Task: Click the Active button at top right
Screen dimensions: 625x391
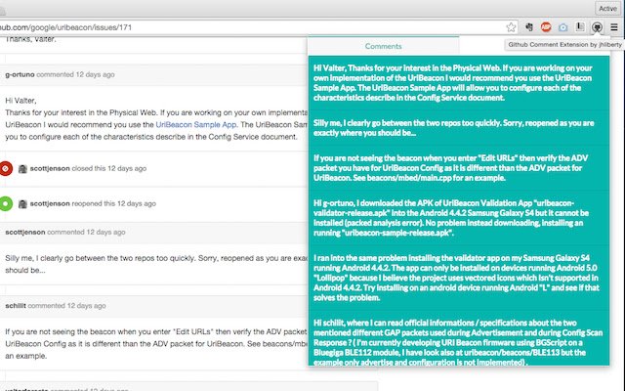Action: [607, 9]
